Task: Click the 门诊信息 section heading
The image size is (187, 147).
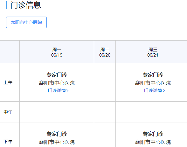Action: [26, 5]
